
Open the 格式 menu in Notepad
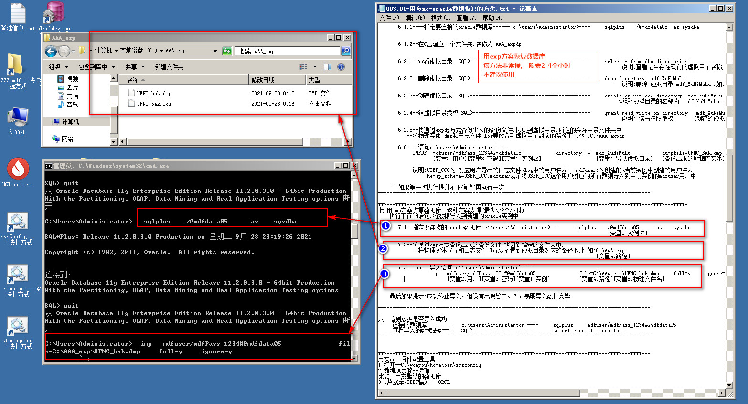point(440,18)
